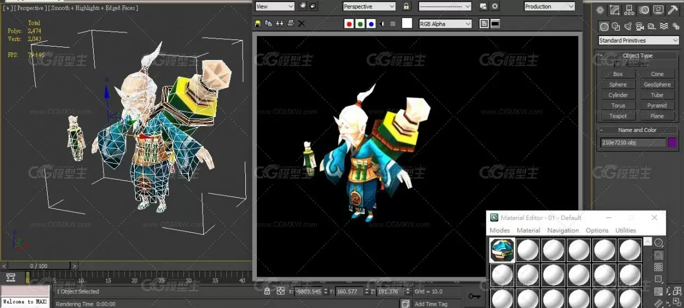
Task: Open the render preset dashed dropdown
Action: tap(445, 7)
